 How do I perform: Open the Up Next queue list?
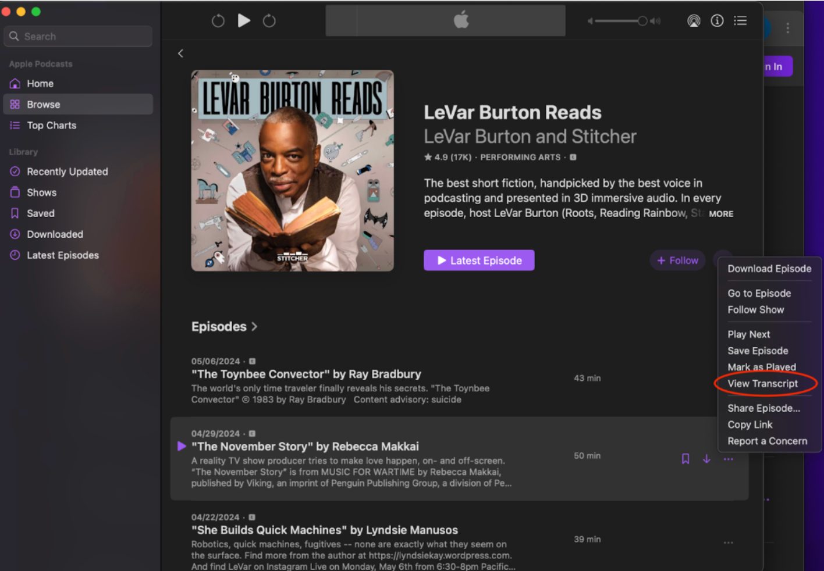pyautogui.click(x=740, y=20)
